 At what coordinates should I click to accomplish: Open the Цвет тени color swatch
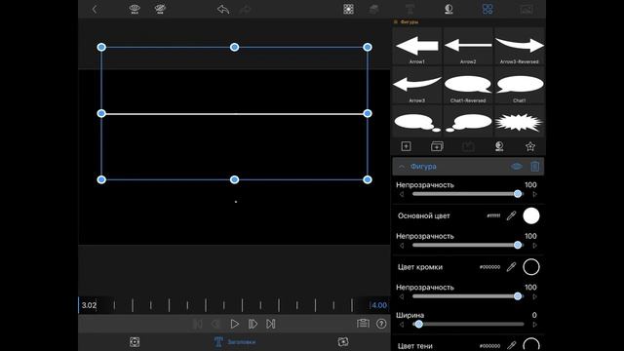pyautogui.click(x=531, y=344)
